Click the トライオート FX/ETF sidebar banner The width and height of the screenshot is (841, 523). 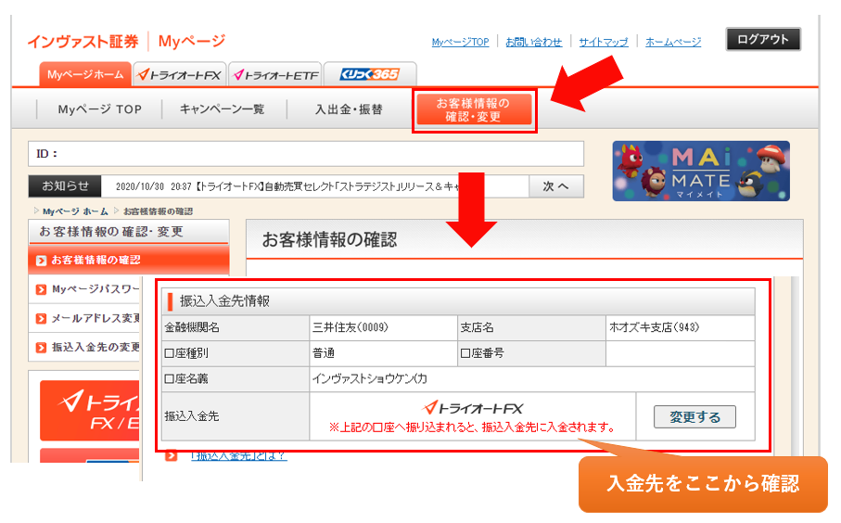90,411
